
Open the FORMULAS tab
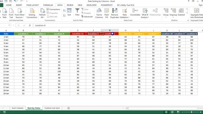pyautogui.click(x=48, y=5)
